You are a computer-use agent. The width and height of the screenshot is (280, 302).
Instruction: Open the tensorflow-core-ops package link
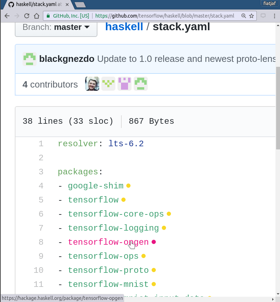116,214
